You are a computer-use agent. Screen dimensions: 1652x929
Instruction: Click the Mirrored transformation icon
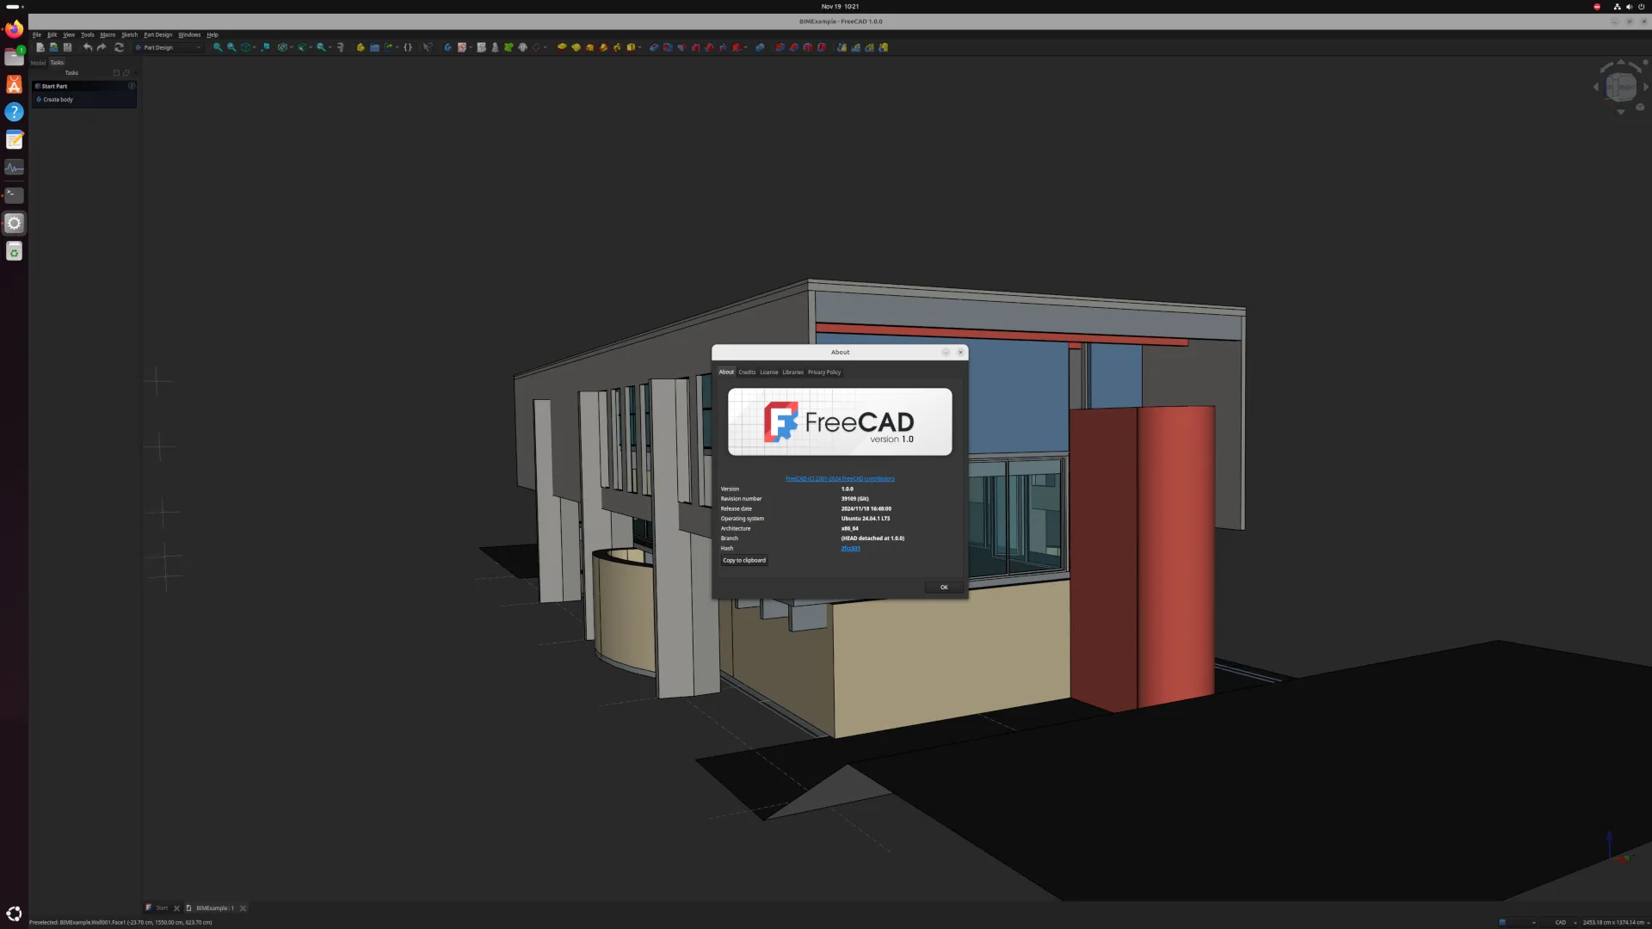pyautogui.click(x=841, y=47)
